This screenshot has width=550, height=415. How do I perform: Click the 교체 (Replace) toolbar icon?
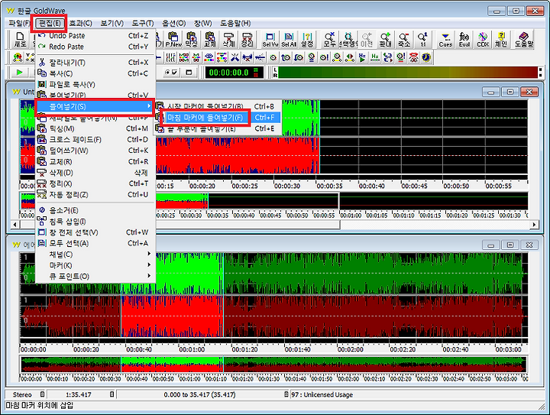(x=210, y=39)
